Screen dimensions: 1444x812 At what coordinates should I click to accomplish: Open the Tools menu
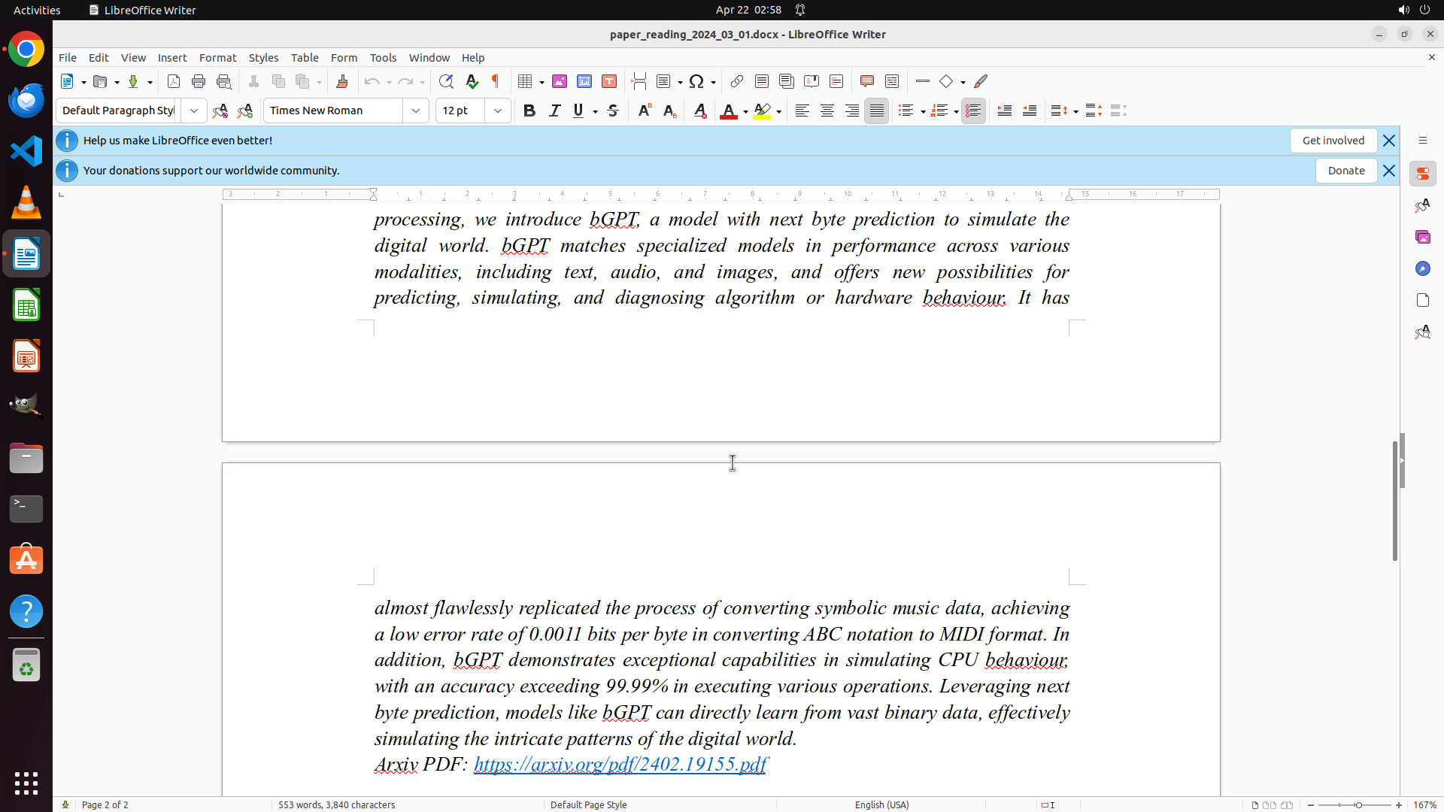383,58
